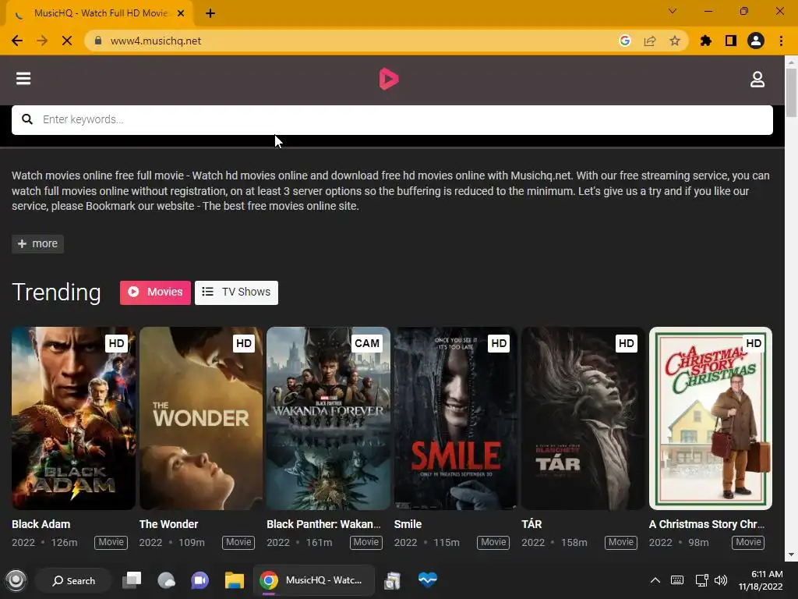Image resolution: width=798 pixels, height=599 pixels.
Task: Open the volume tray icon
Action: (x=721, y=580)
